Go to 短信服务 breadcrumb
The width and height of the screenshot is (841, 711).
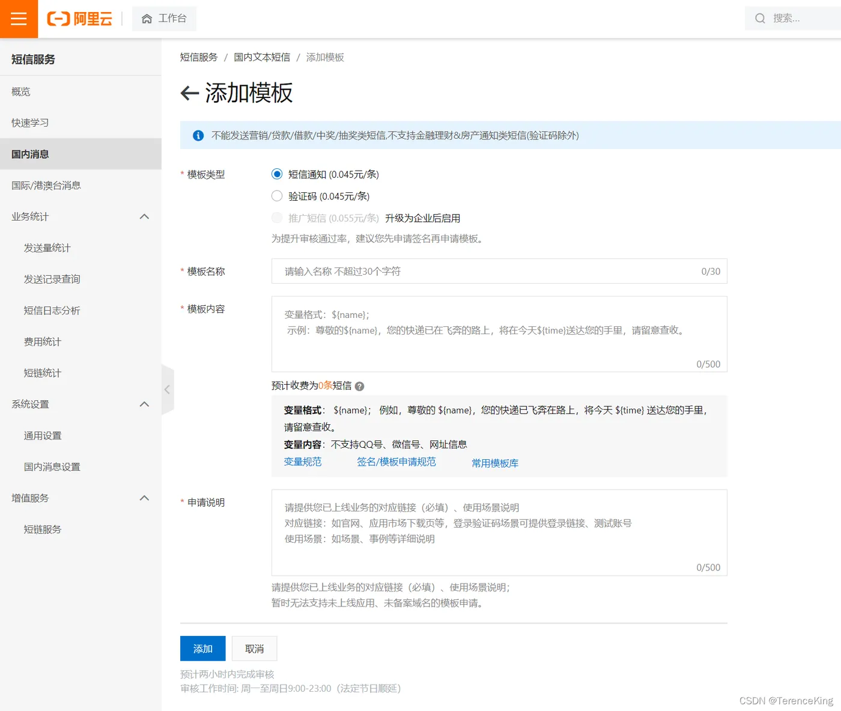click(199, 57)
